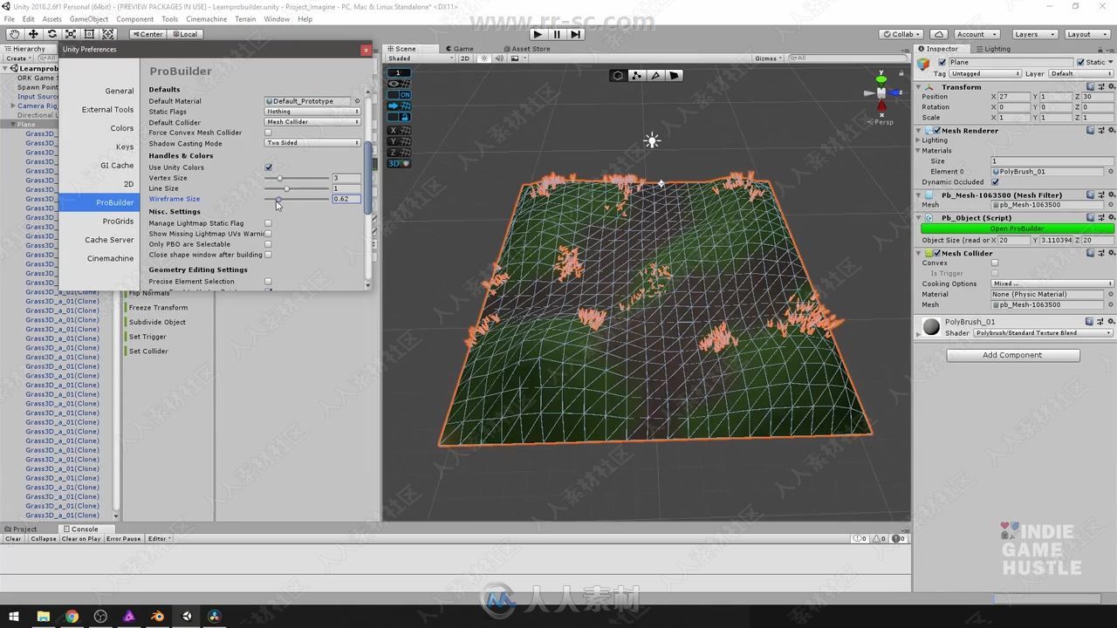Image resolution: width=1117 pixels, height=628 pixels.
Task: Enable Manage Lightmap Static Flag checkbox
Action: tap(268, 223)
